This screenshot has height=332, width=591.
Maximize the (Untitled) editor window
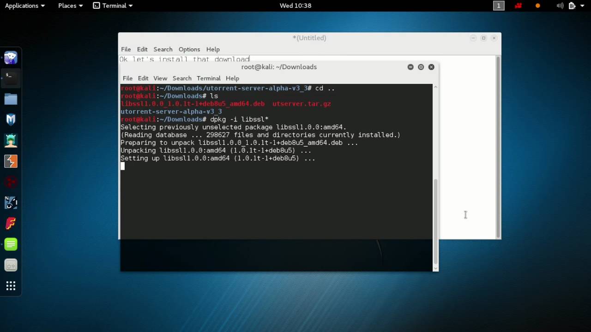[x=483, y=38]
